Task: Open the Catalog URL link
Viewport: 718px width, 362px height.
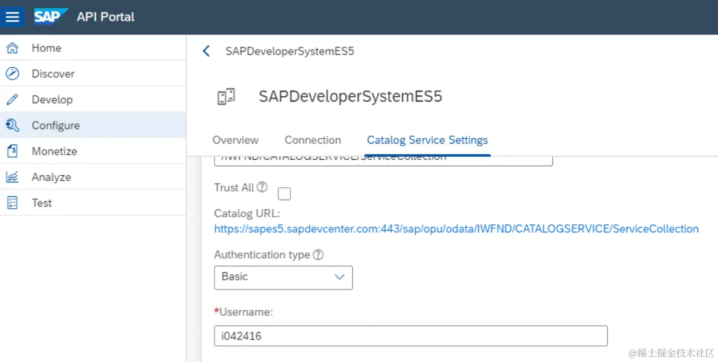Action: [456, 229]
